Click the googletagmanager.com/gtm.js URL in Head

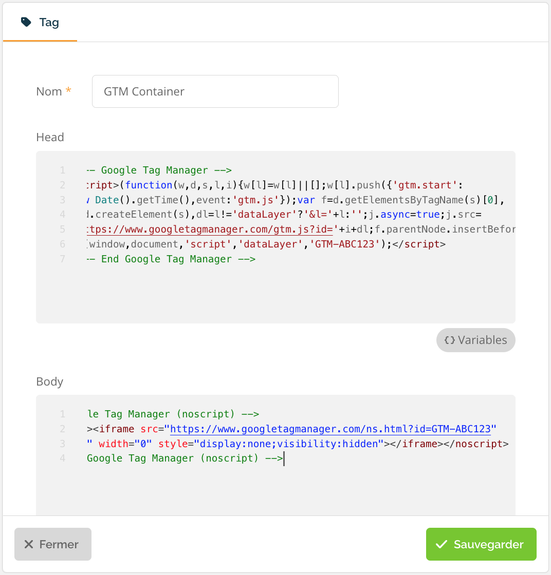click(210, 229)
